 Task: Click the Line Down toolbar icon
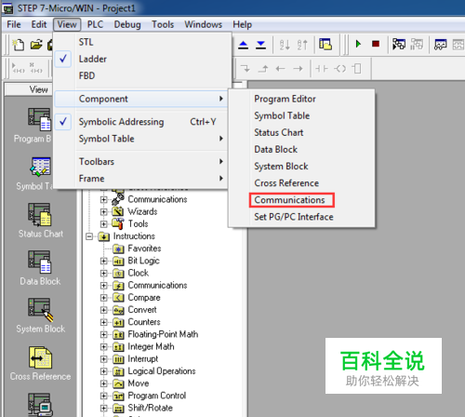[x=246, y=69]
